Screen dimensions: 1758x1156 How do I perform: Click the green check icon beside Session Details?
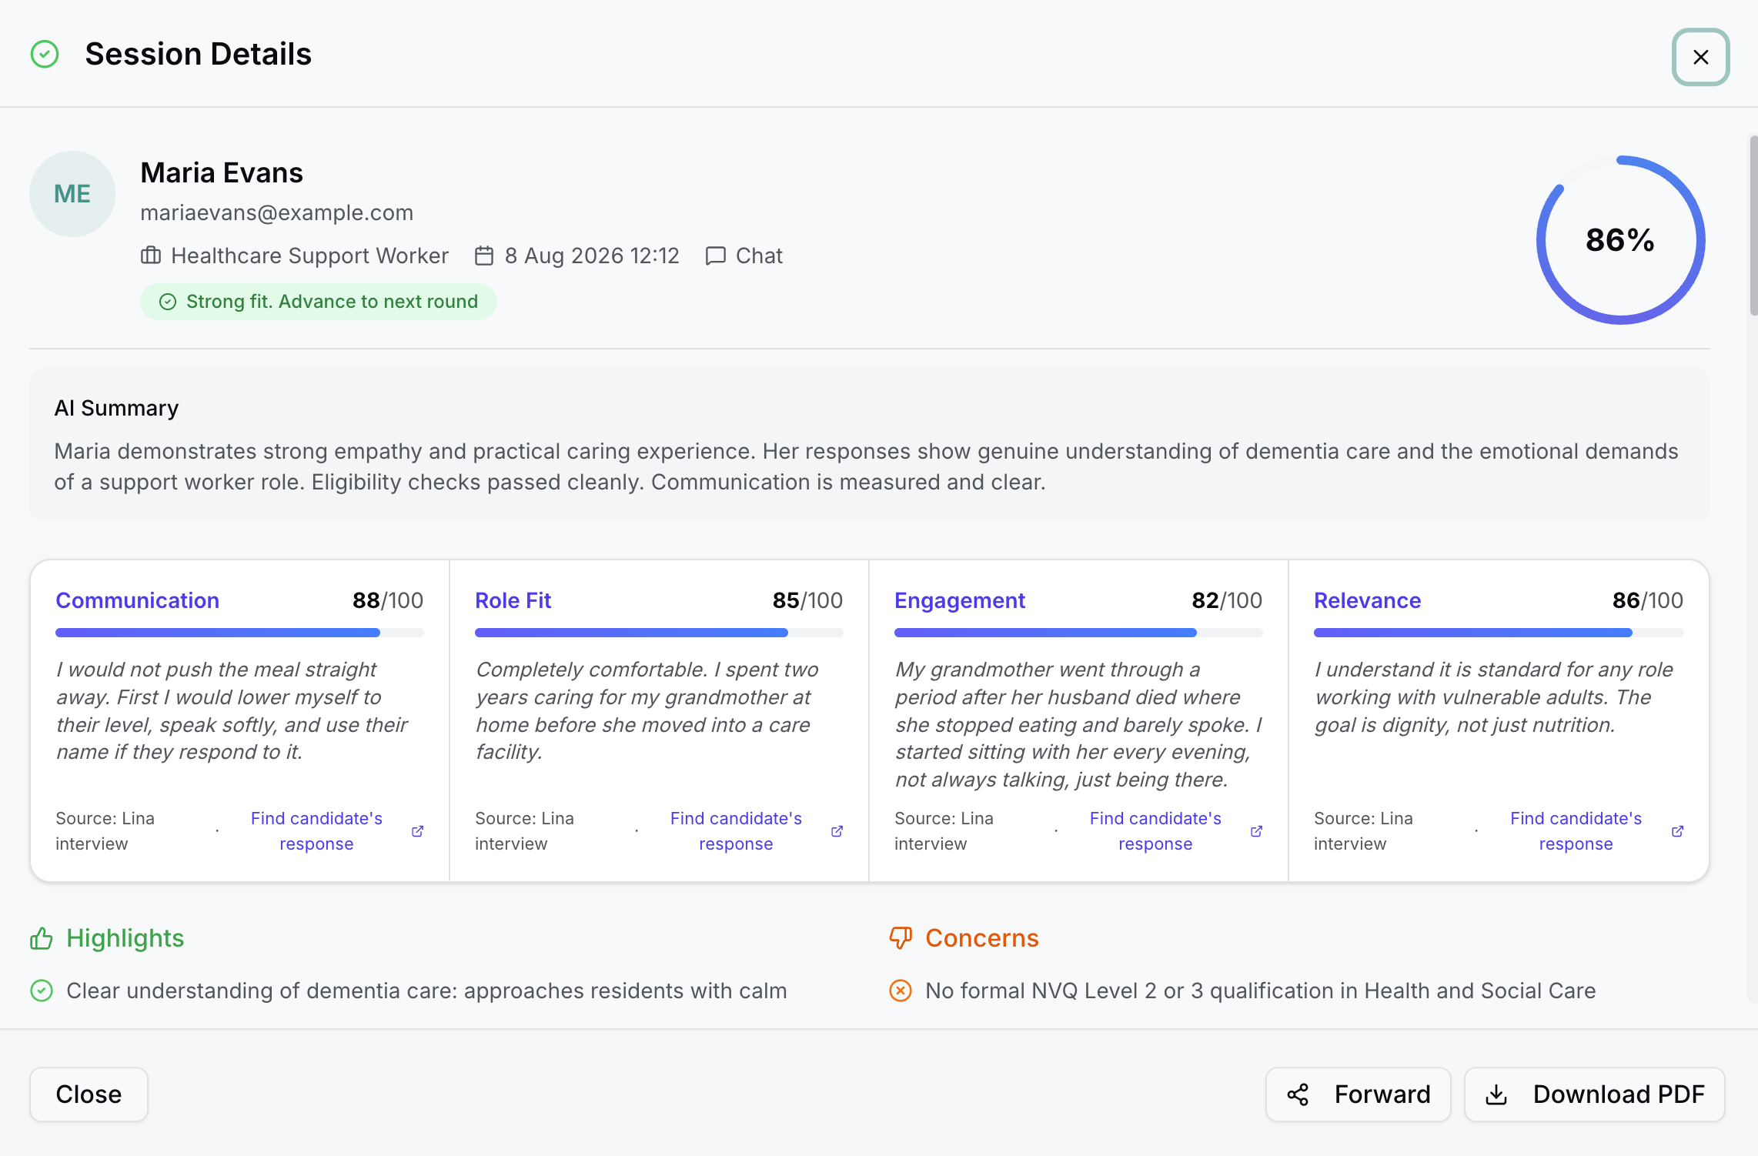[45, 55]
